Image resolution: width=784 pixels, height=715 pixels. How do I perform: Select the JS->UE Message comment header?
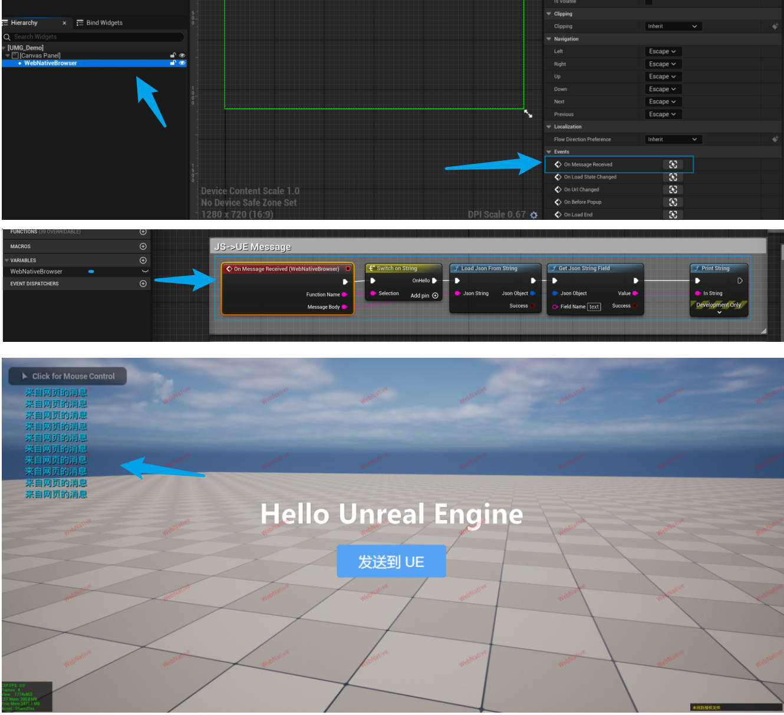488,247
